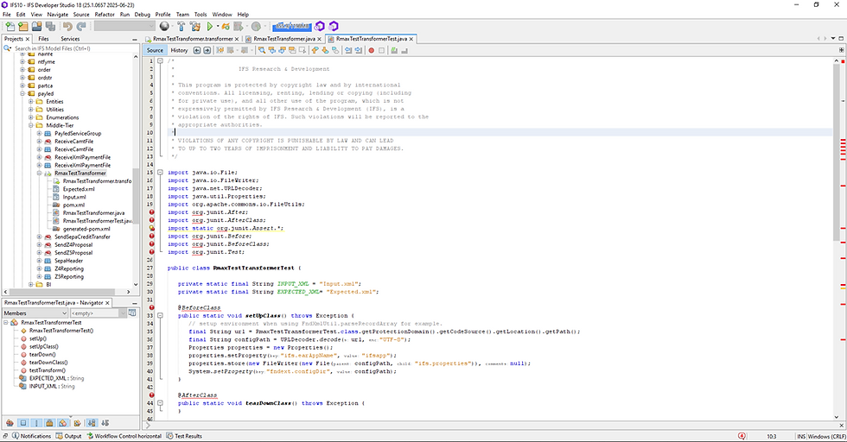Screen dimensions: 847x442
Task: Click the Save All toolbar icon
Action: pyautogui.click(x=50, y=26)
